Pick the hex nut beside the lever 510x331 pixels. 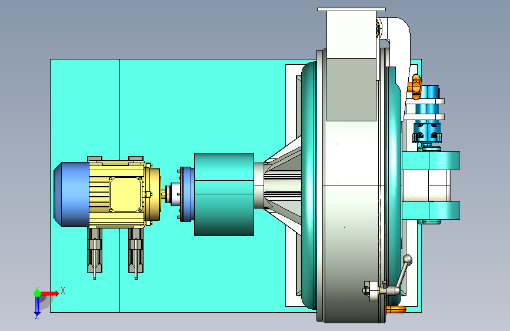point(366,290)
